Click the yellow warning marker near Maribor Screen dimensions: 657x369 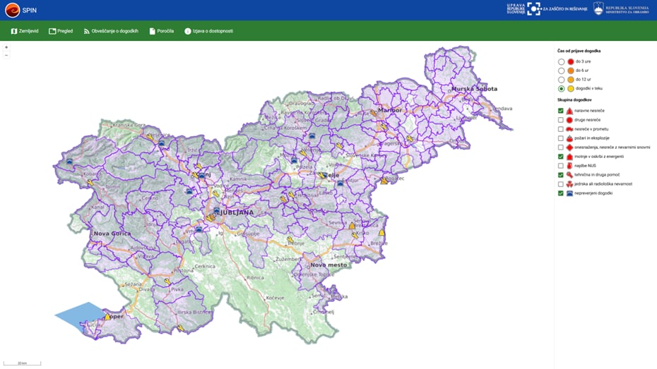[373, 112]
